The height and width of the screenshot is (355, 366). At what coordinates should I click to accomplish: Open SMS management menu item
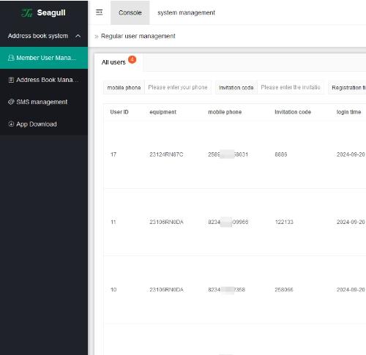coord(44,102)
